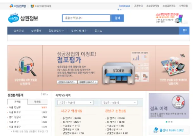Click the 상권정보 site logo

pos(23,18)
